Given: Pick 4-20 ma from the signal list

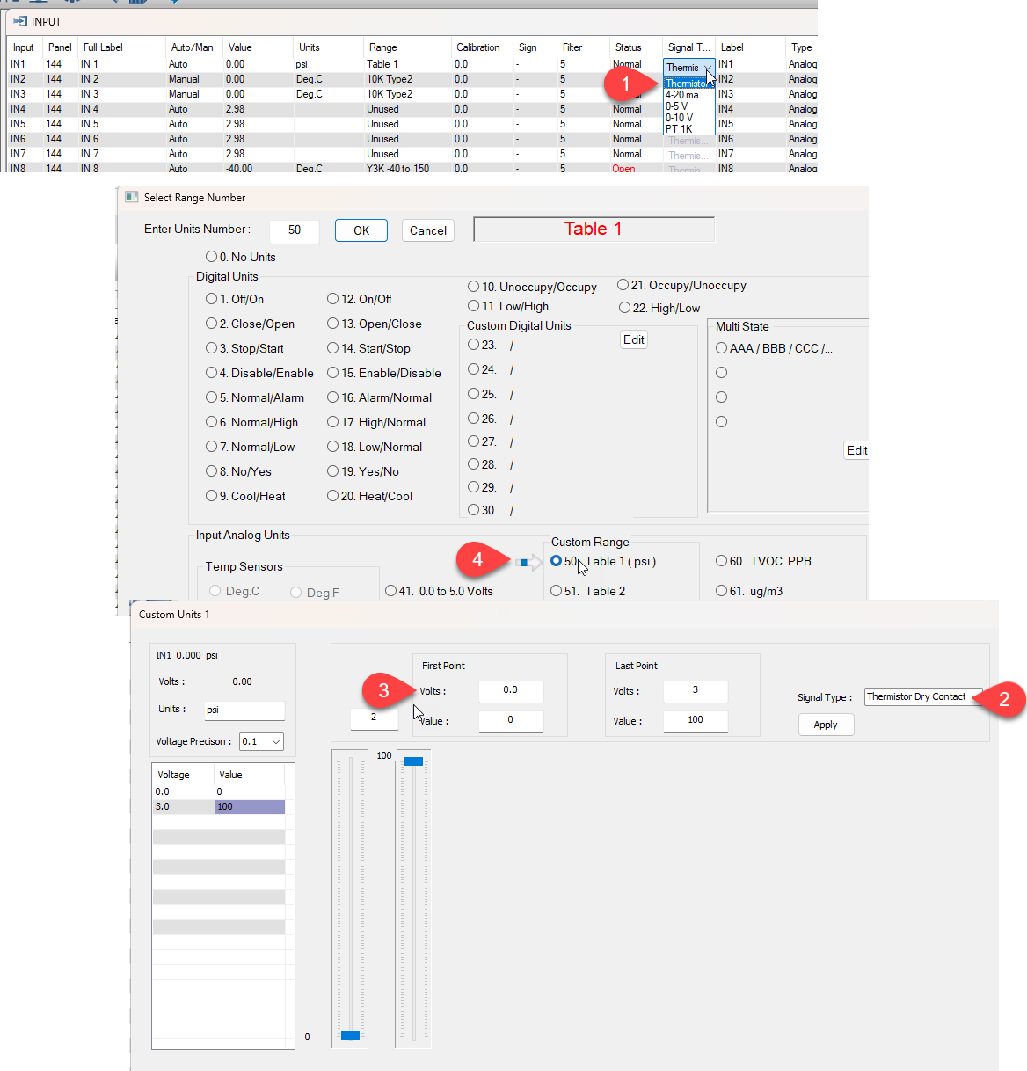Looking at the screenshot, I should 682,95.
